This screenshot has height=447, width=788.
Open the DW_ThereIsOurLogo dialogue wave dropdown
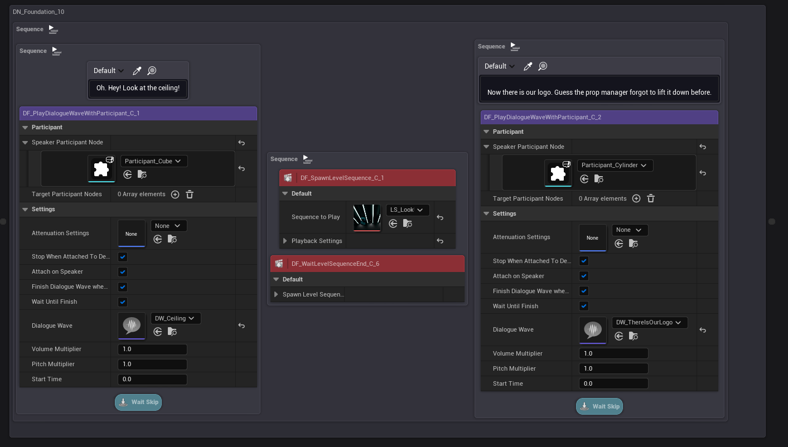click(650, 323)
